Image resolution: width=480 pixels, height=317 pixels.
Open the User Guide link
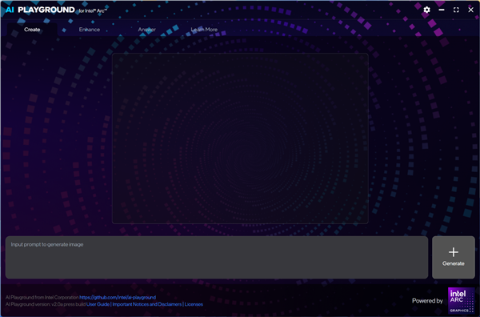(x=98, y=304)
